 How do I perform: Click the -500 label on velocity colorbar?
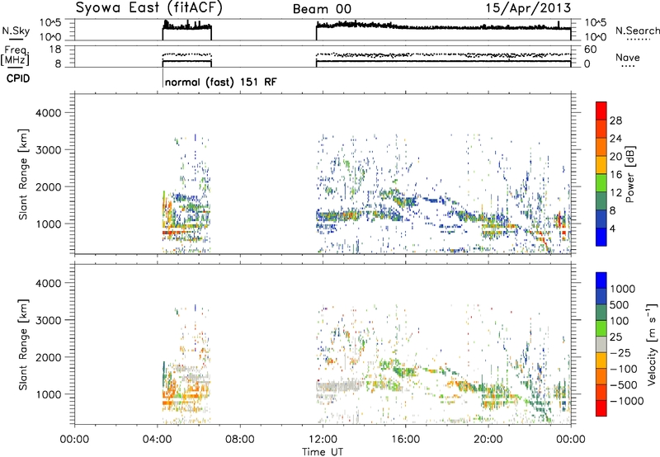click(x=624, y=385)
